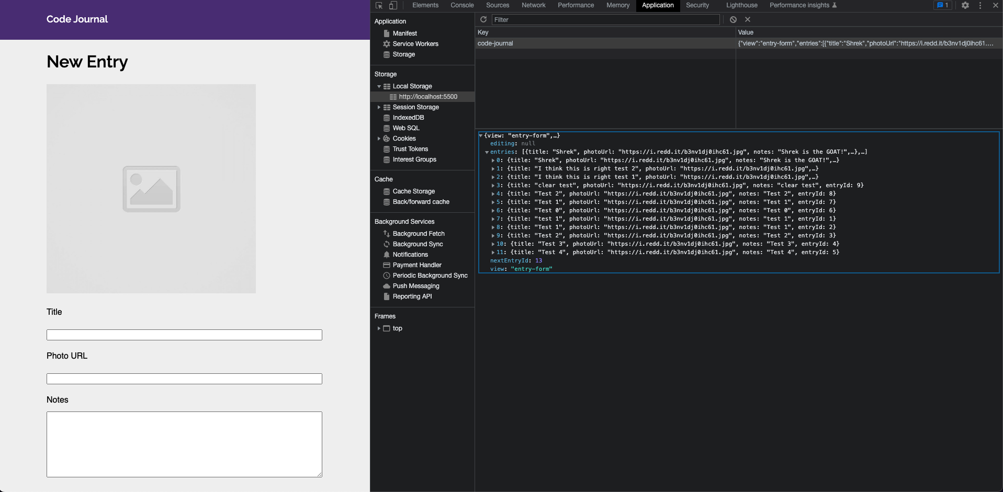Viewport: 1003px width, 492px height.
Task: Click the nextEntryId: 13 property
Action: (x=516, y=261)
